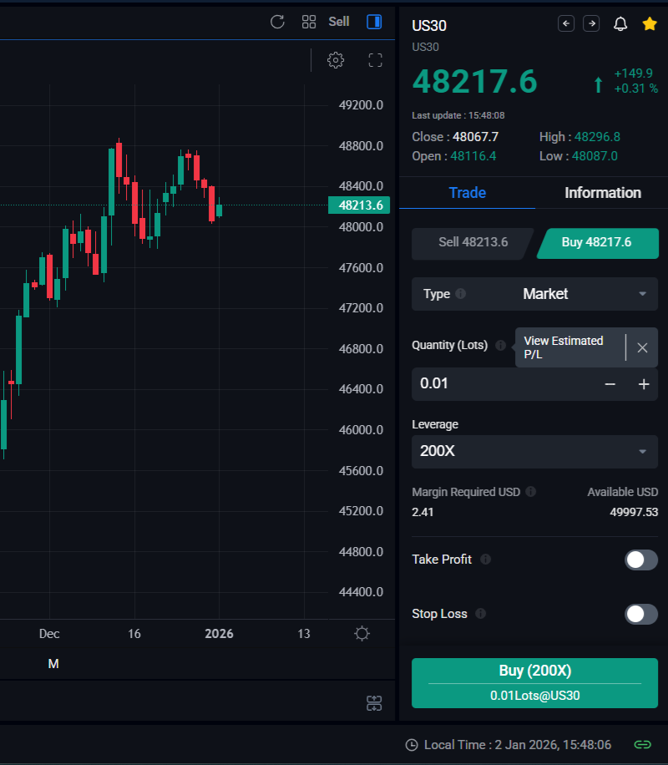
Task: Click the Last update : 15:48:08 text
Action: tap(458, 115)
